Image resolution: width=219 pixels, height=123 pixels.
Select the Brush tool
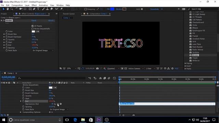coord(43,9)
